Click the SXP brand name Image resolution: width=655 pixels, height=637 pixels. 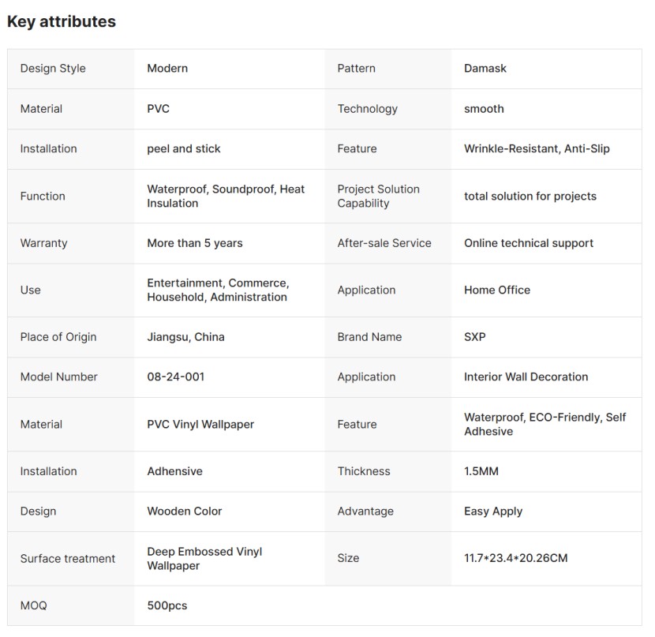point(474,337)
